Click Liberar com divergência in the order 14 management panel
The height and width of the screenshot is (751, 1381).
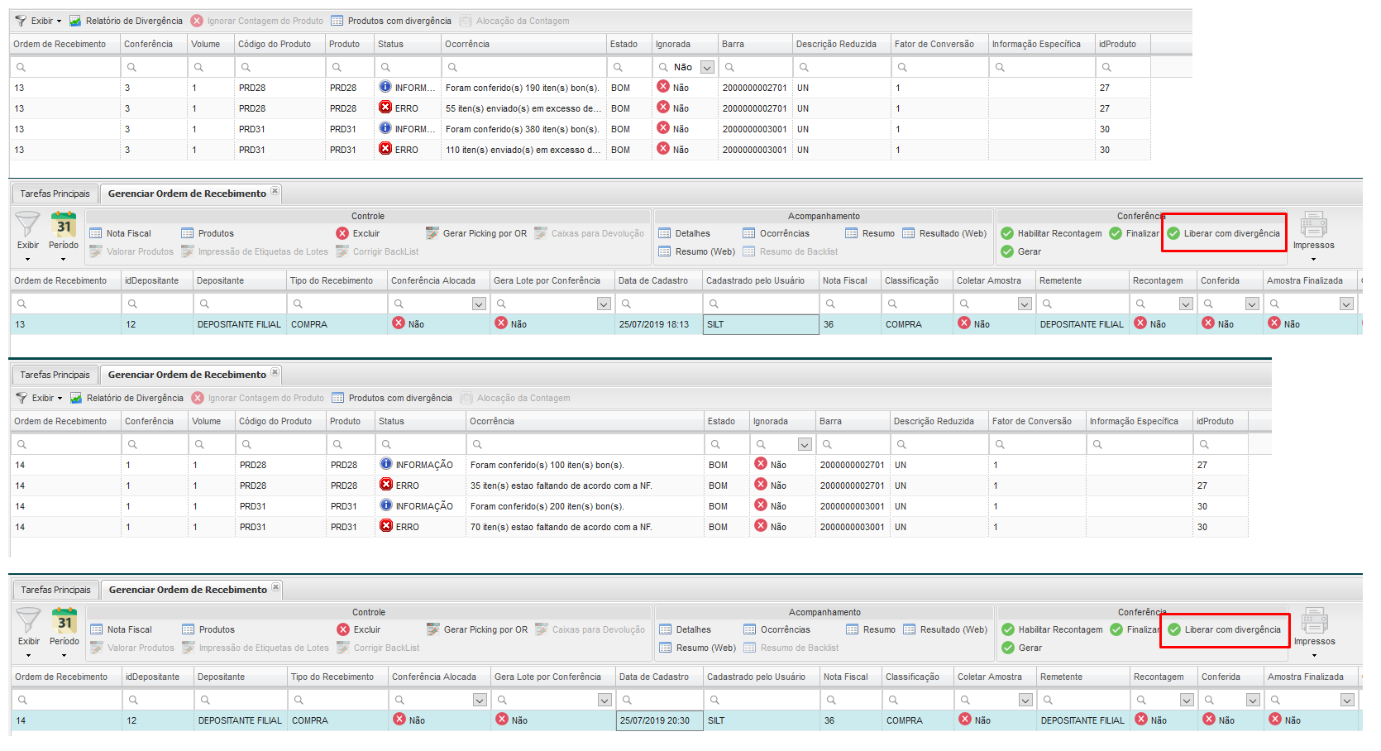click(x=1224, y=629)
